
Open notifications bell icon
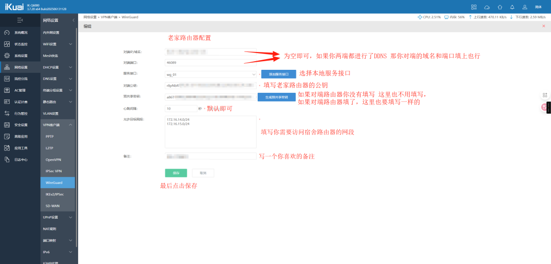coord(512,7)
